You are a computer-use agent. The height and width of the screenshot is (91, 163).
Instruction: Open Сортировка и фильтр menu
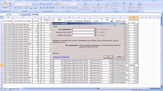click(131, 6)
